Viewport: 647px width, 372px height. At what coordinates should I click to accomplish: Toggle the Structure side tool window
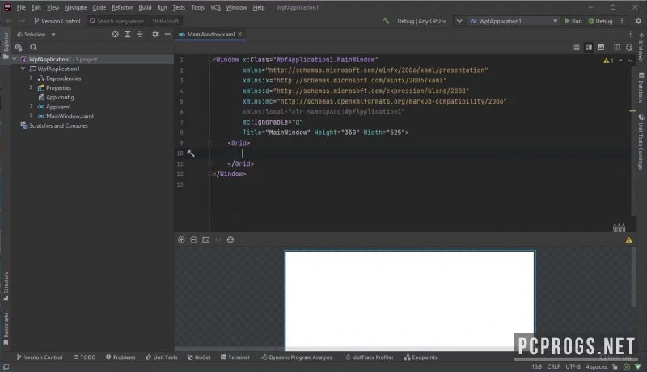[6, 285]
